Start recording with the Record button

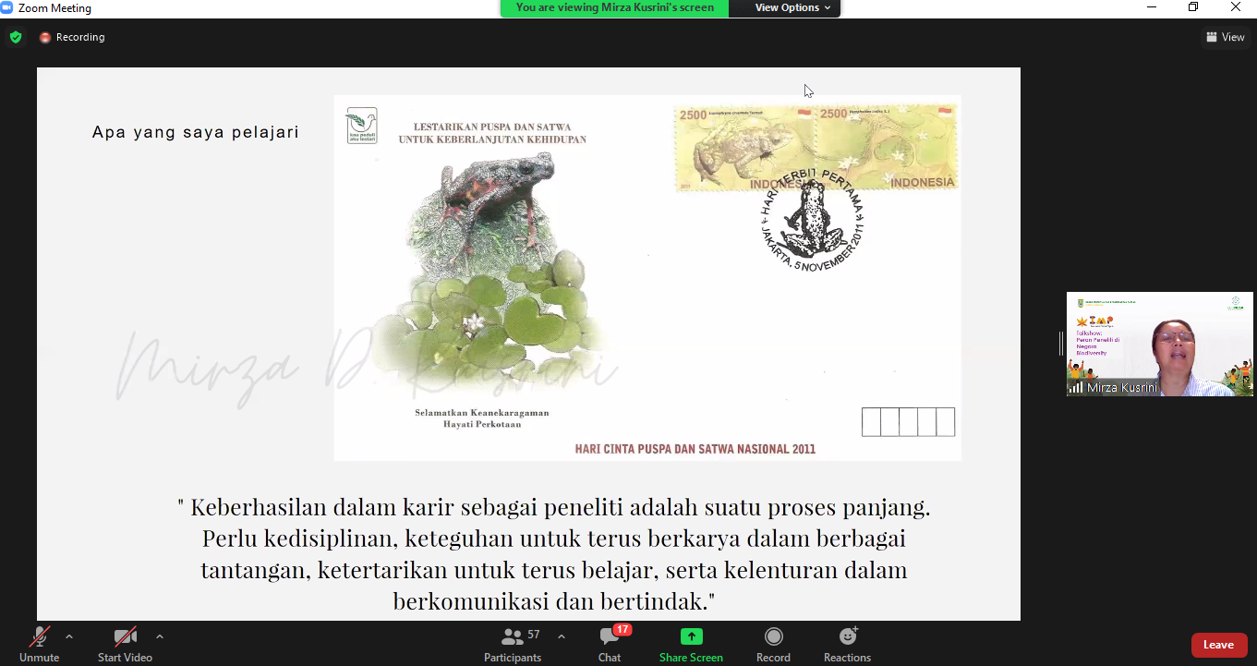pyautogui.click(x=773, y=644)
